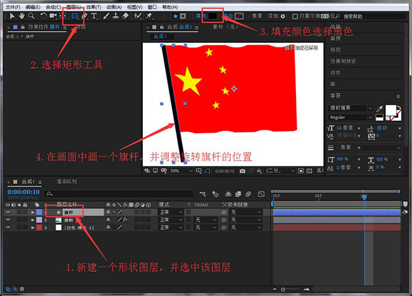This screenshot has width=412, height=296.
Task: Open the resolution (二分) dropdown
Action: point(280,171)
